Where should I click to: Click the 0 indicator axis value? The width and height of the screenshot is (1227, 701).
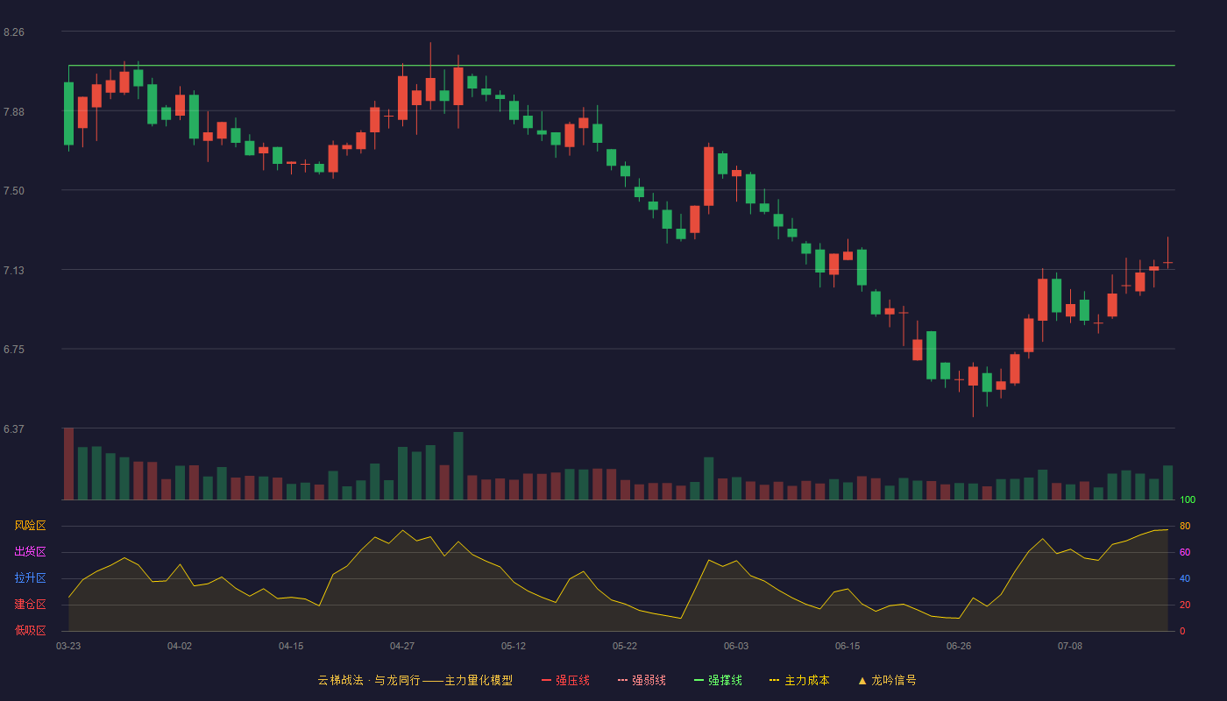pos(1182,631)
